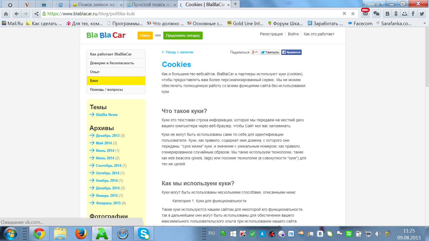Screen dimensions: 429x241
Task: Open the Moi Mir toolbar icon
Action: (x=404, y=14)
